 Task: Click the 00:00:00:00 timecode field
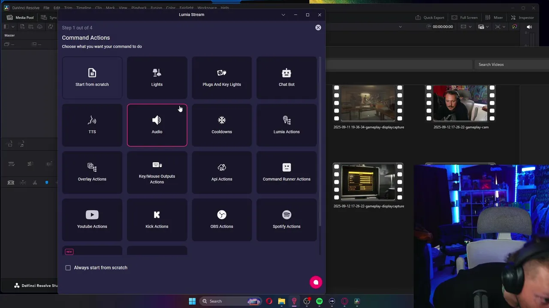[443, 27]
